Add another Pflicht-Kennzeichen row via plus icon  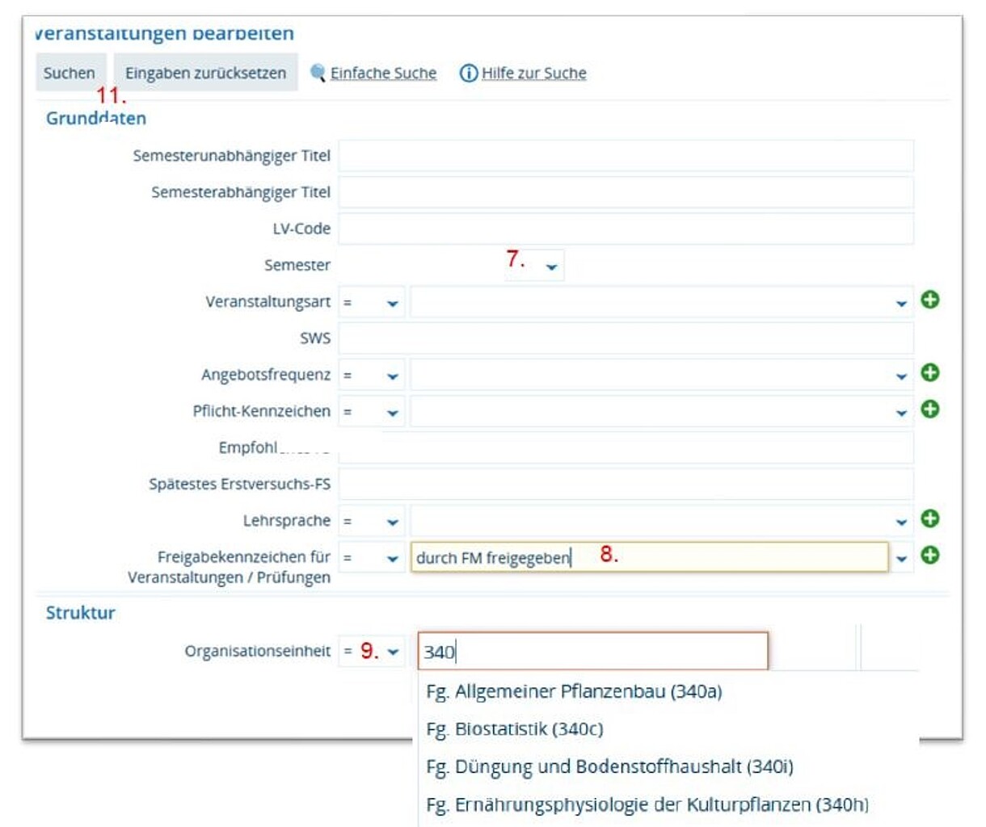(930, 409)
